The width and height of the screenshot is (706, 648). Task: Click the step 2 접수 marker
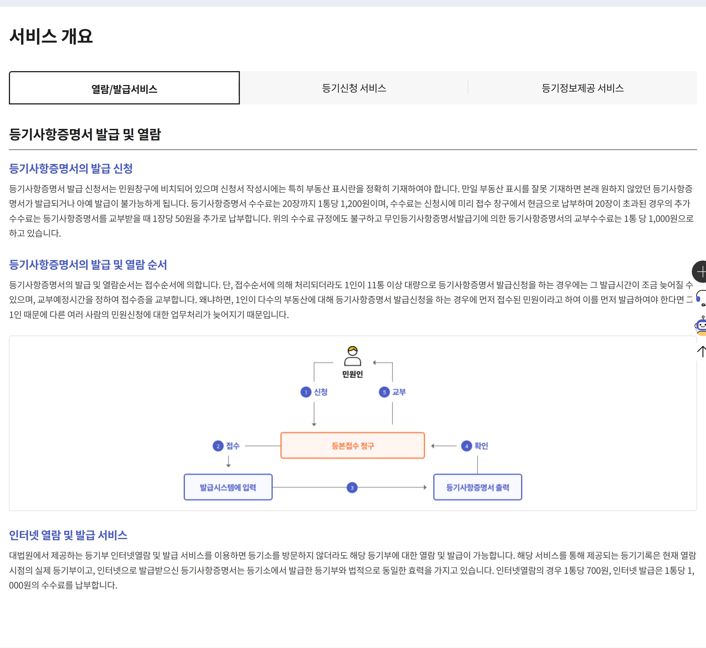point(218,446)
